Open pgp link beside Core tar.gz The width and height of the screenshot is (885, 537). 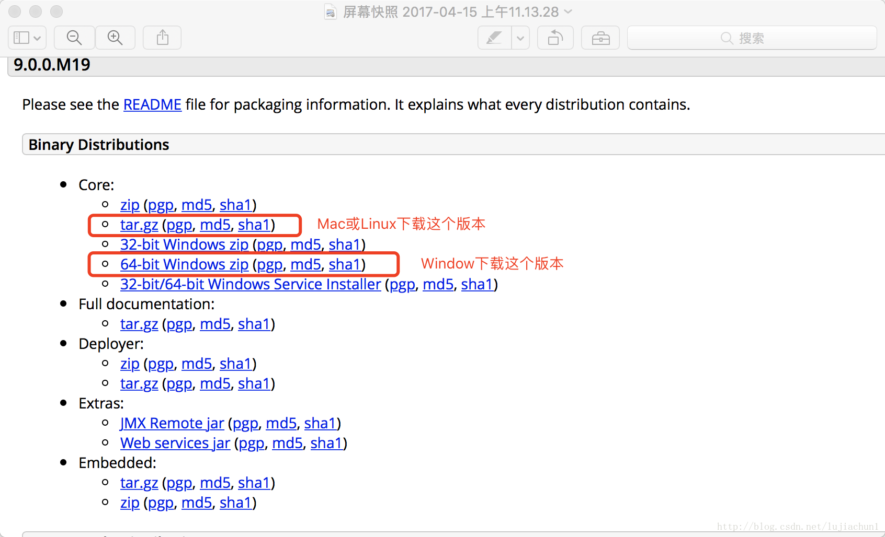coord(179,225)
